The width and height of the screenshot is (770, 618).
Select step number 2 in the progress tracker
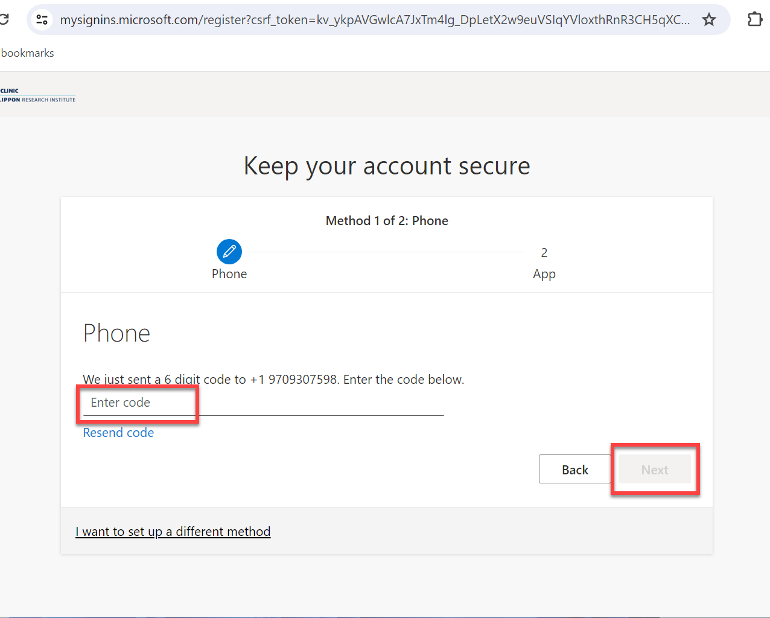(544, 252)
